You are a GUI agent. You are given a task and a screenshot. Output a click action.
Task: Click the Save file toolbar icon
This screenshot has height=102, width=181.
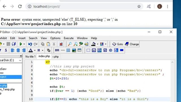pos(8,44)
